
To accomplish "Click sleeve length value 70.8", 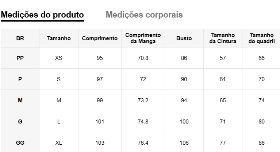I will [143, 58].
